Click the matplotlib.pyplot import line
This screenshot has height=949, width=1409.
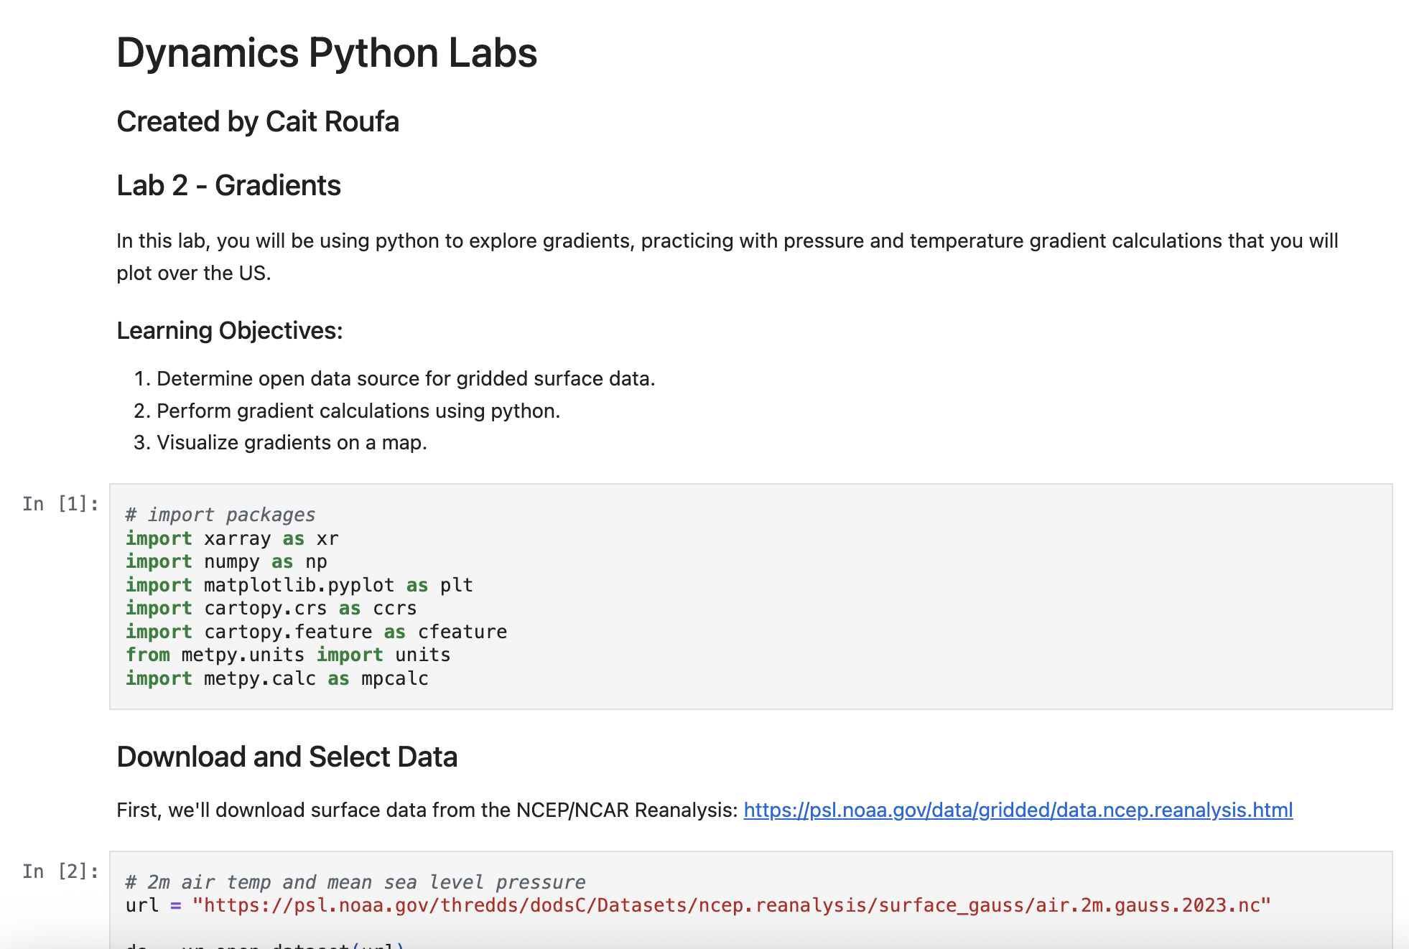tap(299, 585)
